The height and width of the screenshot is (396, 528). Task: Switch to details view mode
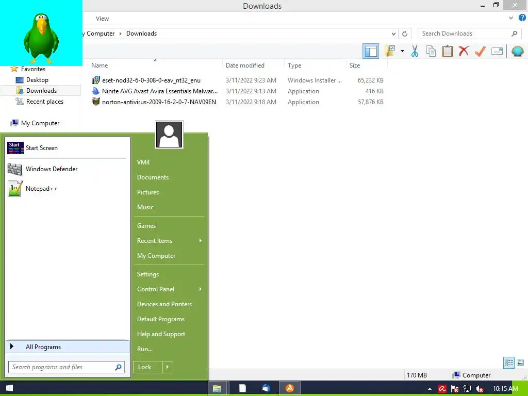point(509,362)
